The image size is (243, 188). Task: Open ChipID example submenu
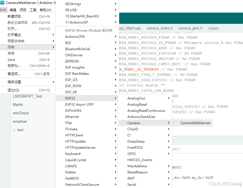click(x=145, y=129)
